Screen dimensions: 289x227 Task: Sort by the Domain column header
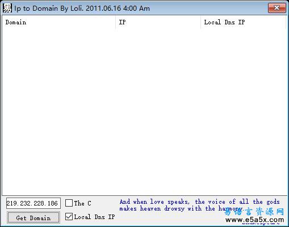[59, 22]
